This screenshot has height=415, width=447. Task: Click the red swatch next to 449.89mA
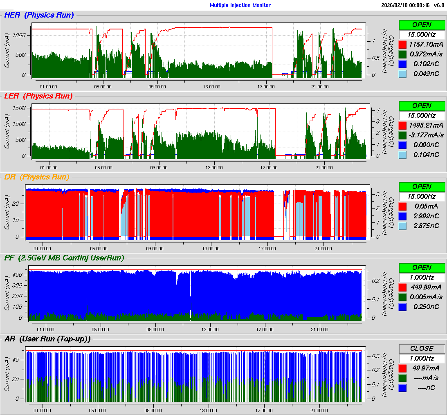[402, 287]
